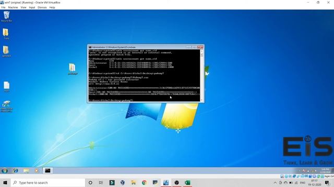Open the Input menu in VirtualBox

[x=32, y=7]
